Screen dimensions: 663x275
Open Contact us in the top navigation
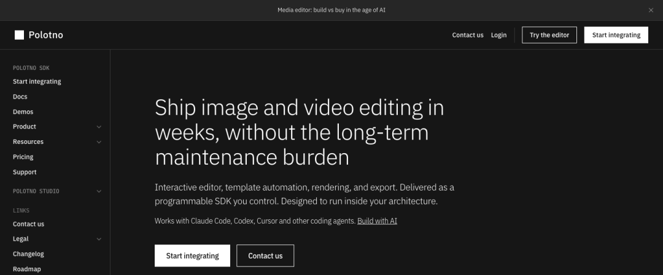(x=468, y=35)
